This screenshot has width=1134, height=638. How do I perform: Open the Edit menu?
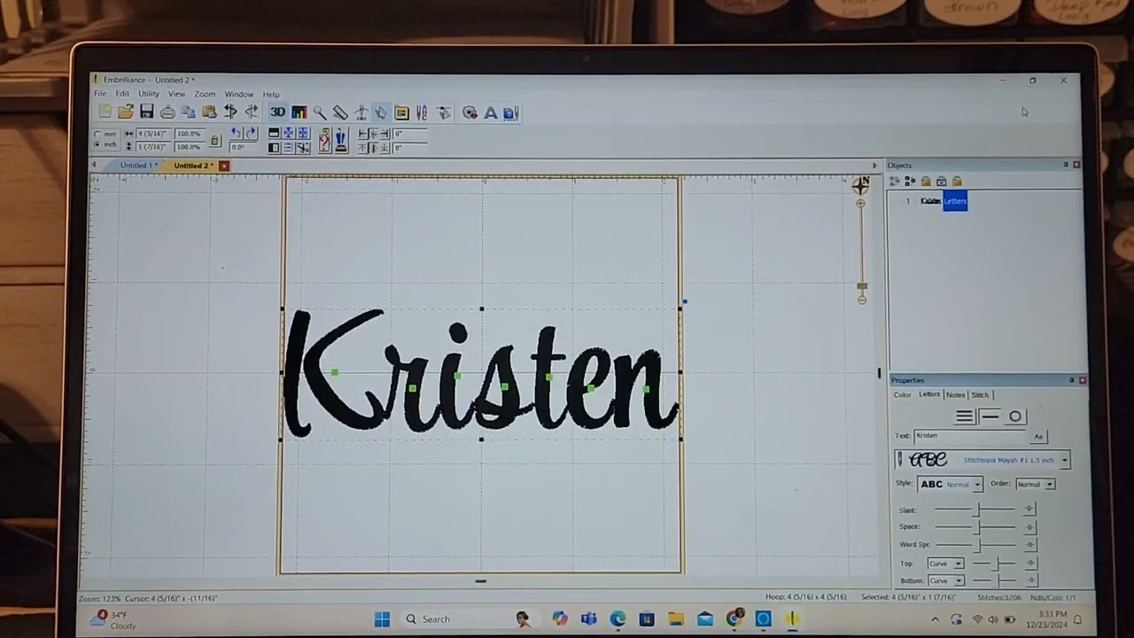(122, 94)
